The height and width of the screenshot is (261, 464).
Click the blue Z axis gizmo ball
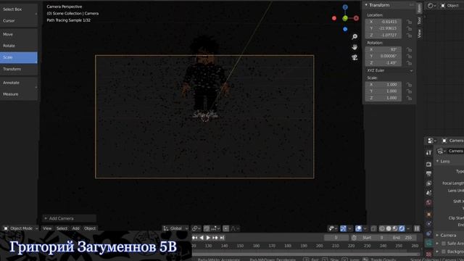pos(345,7)
